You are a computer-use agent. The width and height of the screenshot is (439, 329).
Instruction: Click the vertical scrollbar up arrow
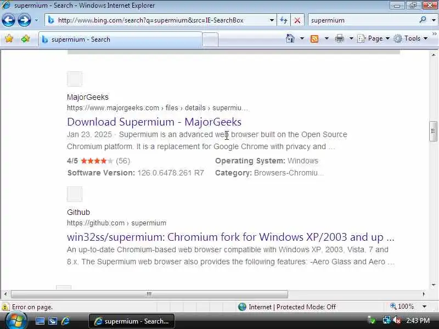point(434,55)
